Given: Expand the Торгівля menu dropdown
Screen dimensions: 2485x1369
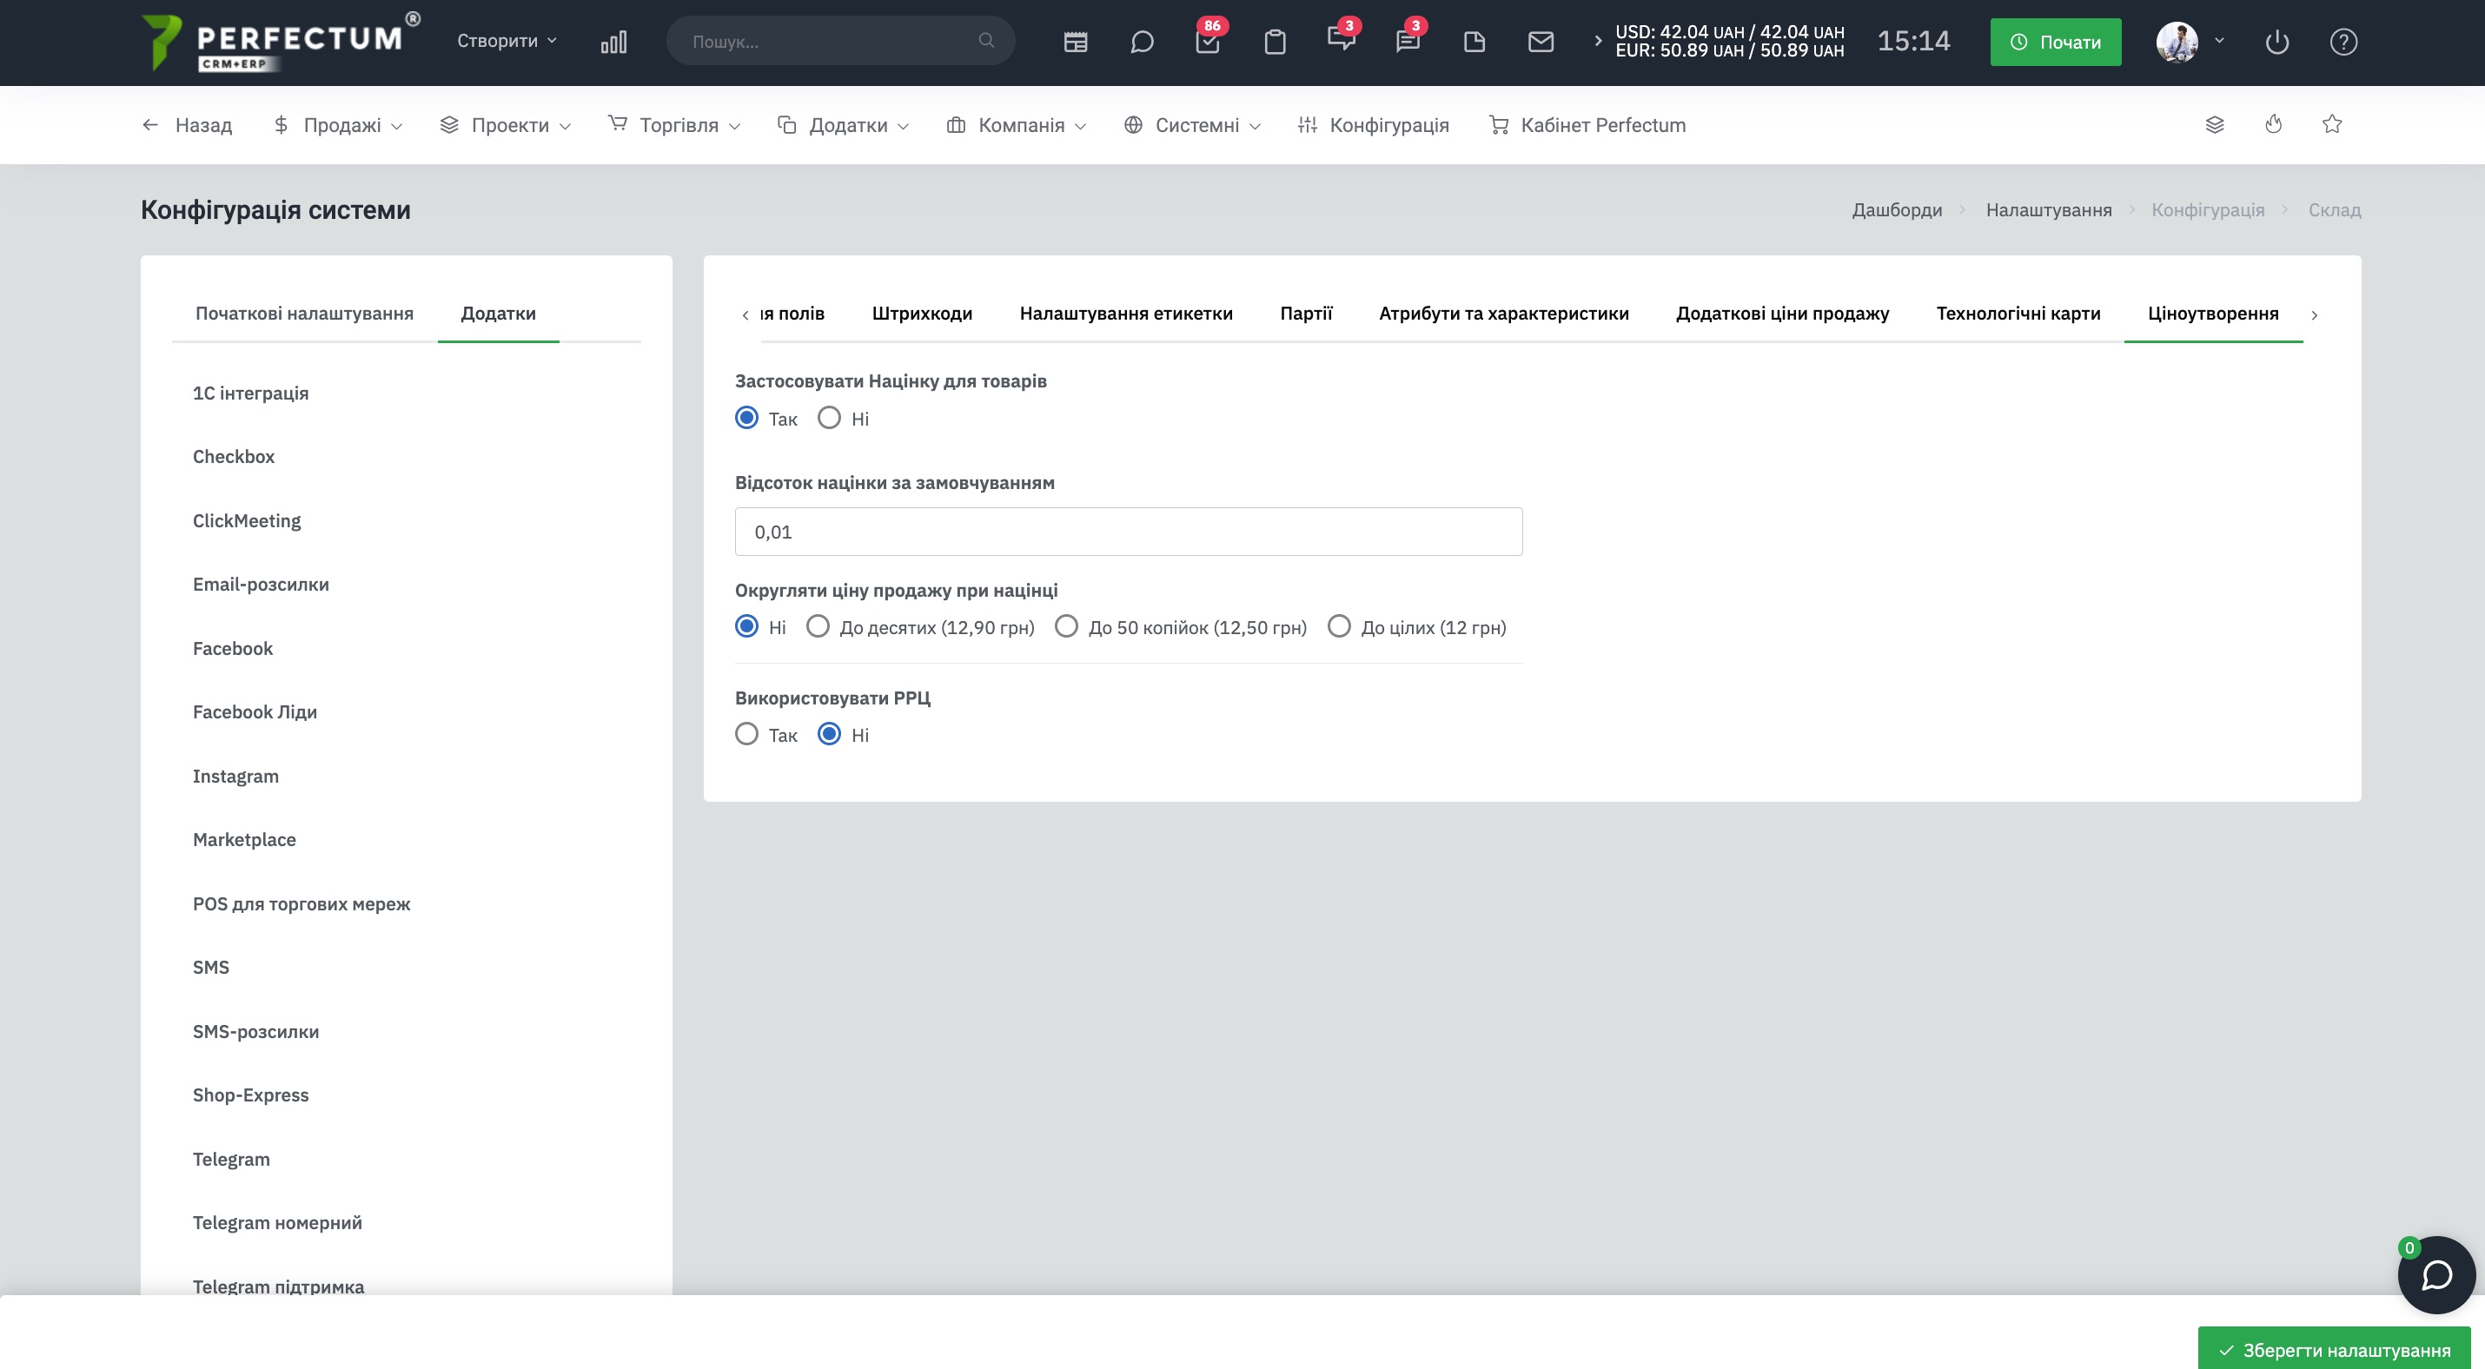Looking at the screenshot, I should [673, 124].
